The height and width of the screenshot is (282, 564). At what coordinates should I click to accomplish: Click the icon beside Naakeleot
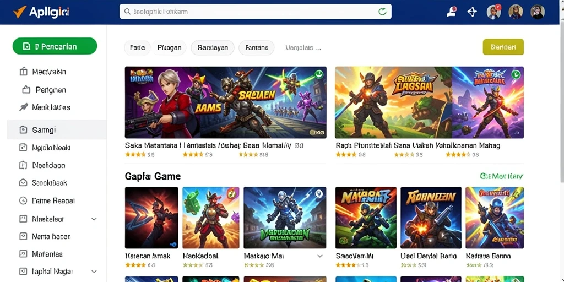(23, 219)
